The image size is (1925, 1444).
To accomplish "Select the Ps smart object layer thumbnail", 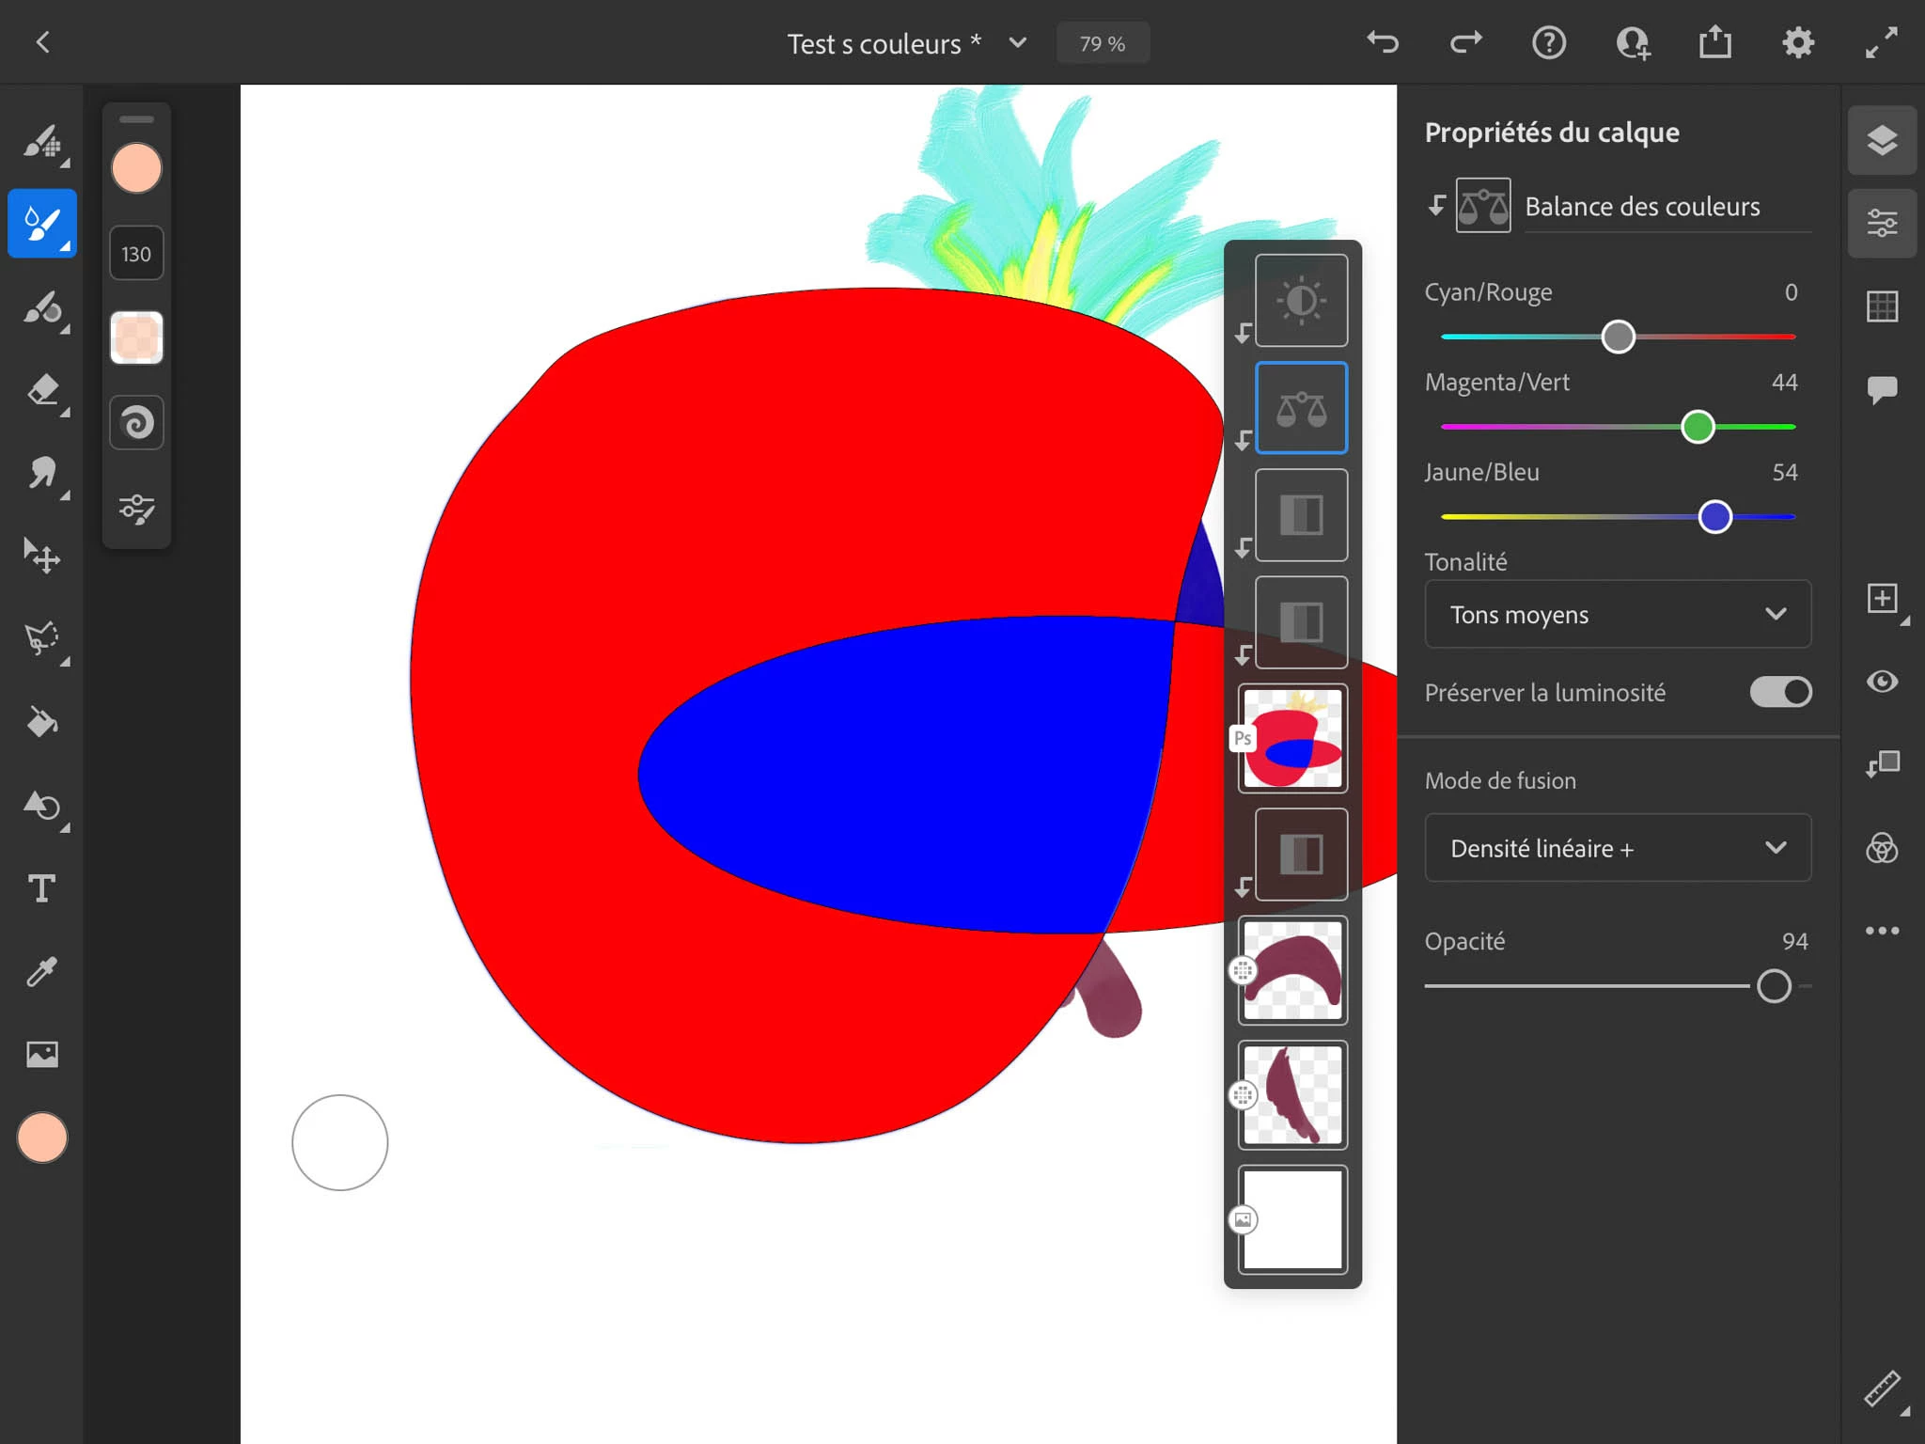I will tap(1292, 738).
